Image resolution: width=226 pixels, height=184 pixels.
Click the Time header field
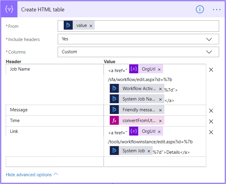(x=55, y=121)
